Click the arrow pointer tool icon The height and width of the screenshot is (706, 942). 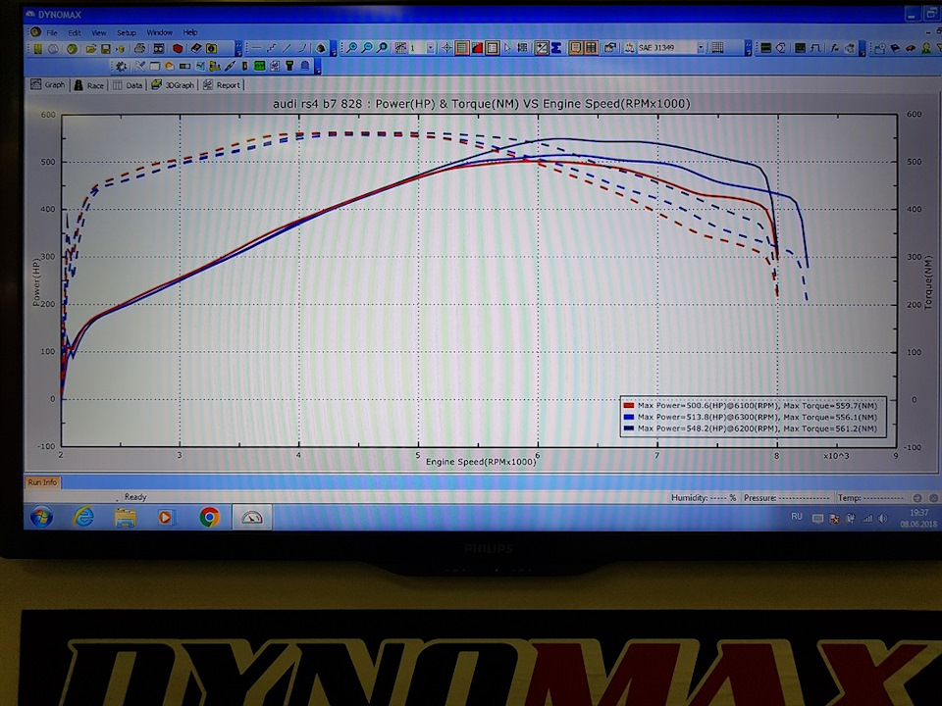click(x=507, y=47)
